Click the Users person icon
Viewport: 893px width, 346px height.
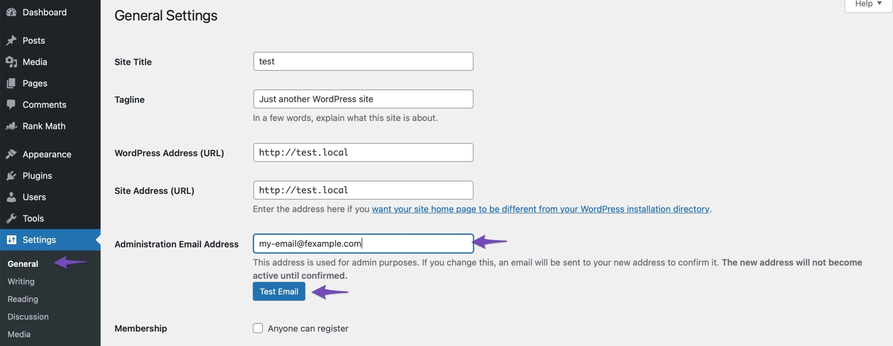click(12, 197)
